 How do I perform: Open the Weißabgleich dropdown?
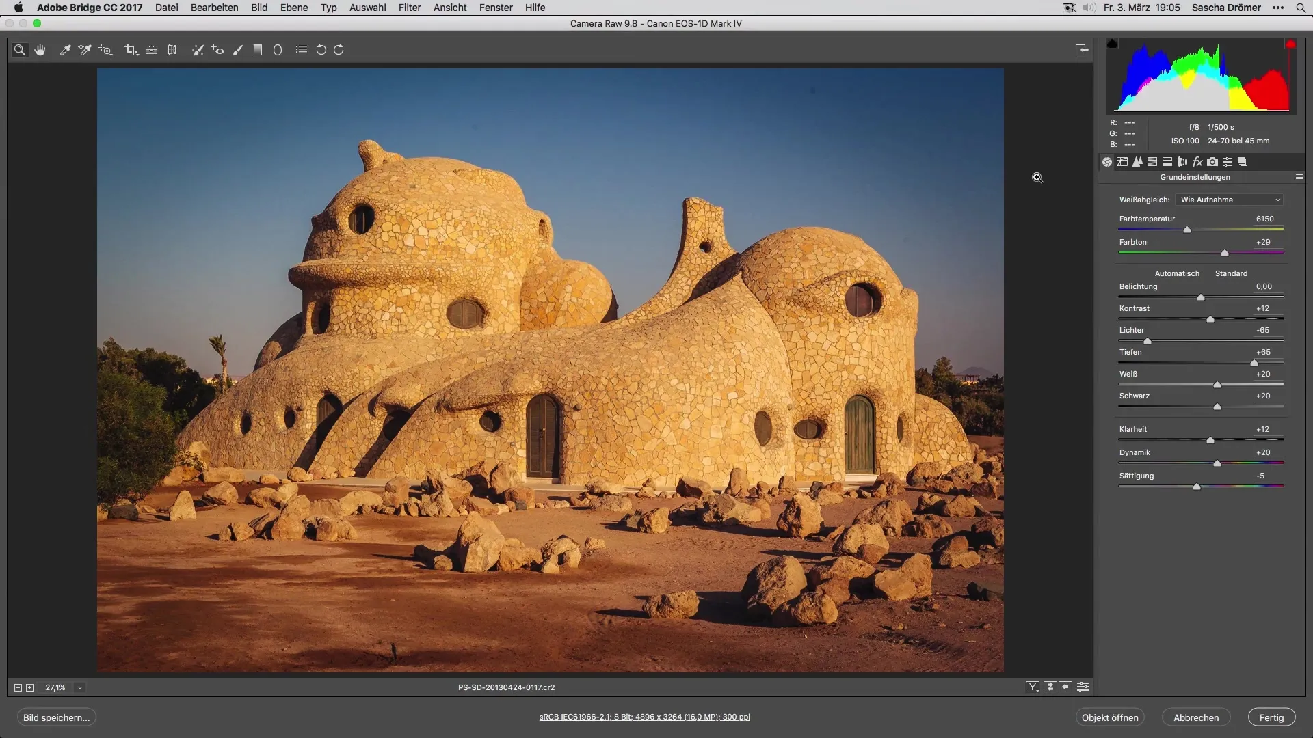point(1230,200)
